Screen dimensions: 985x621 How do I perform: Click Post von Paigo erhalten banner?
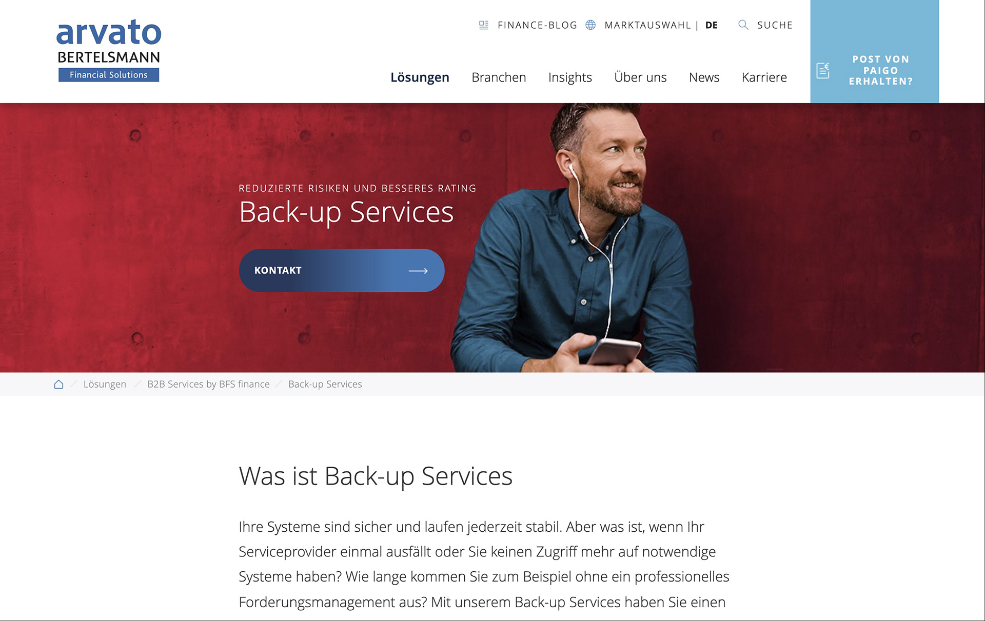[x=875, y=51]
